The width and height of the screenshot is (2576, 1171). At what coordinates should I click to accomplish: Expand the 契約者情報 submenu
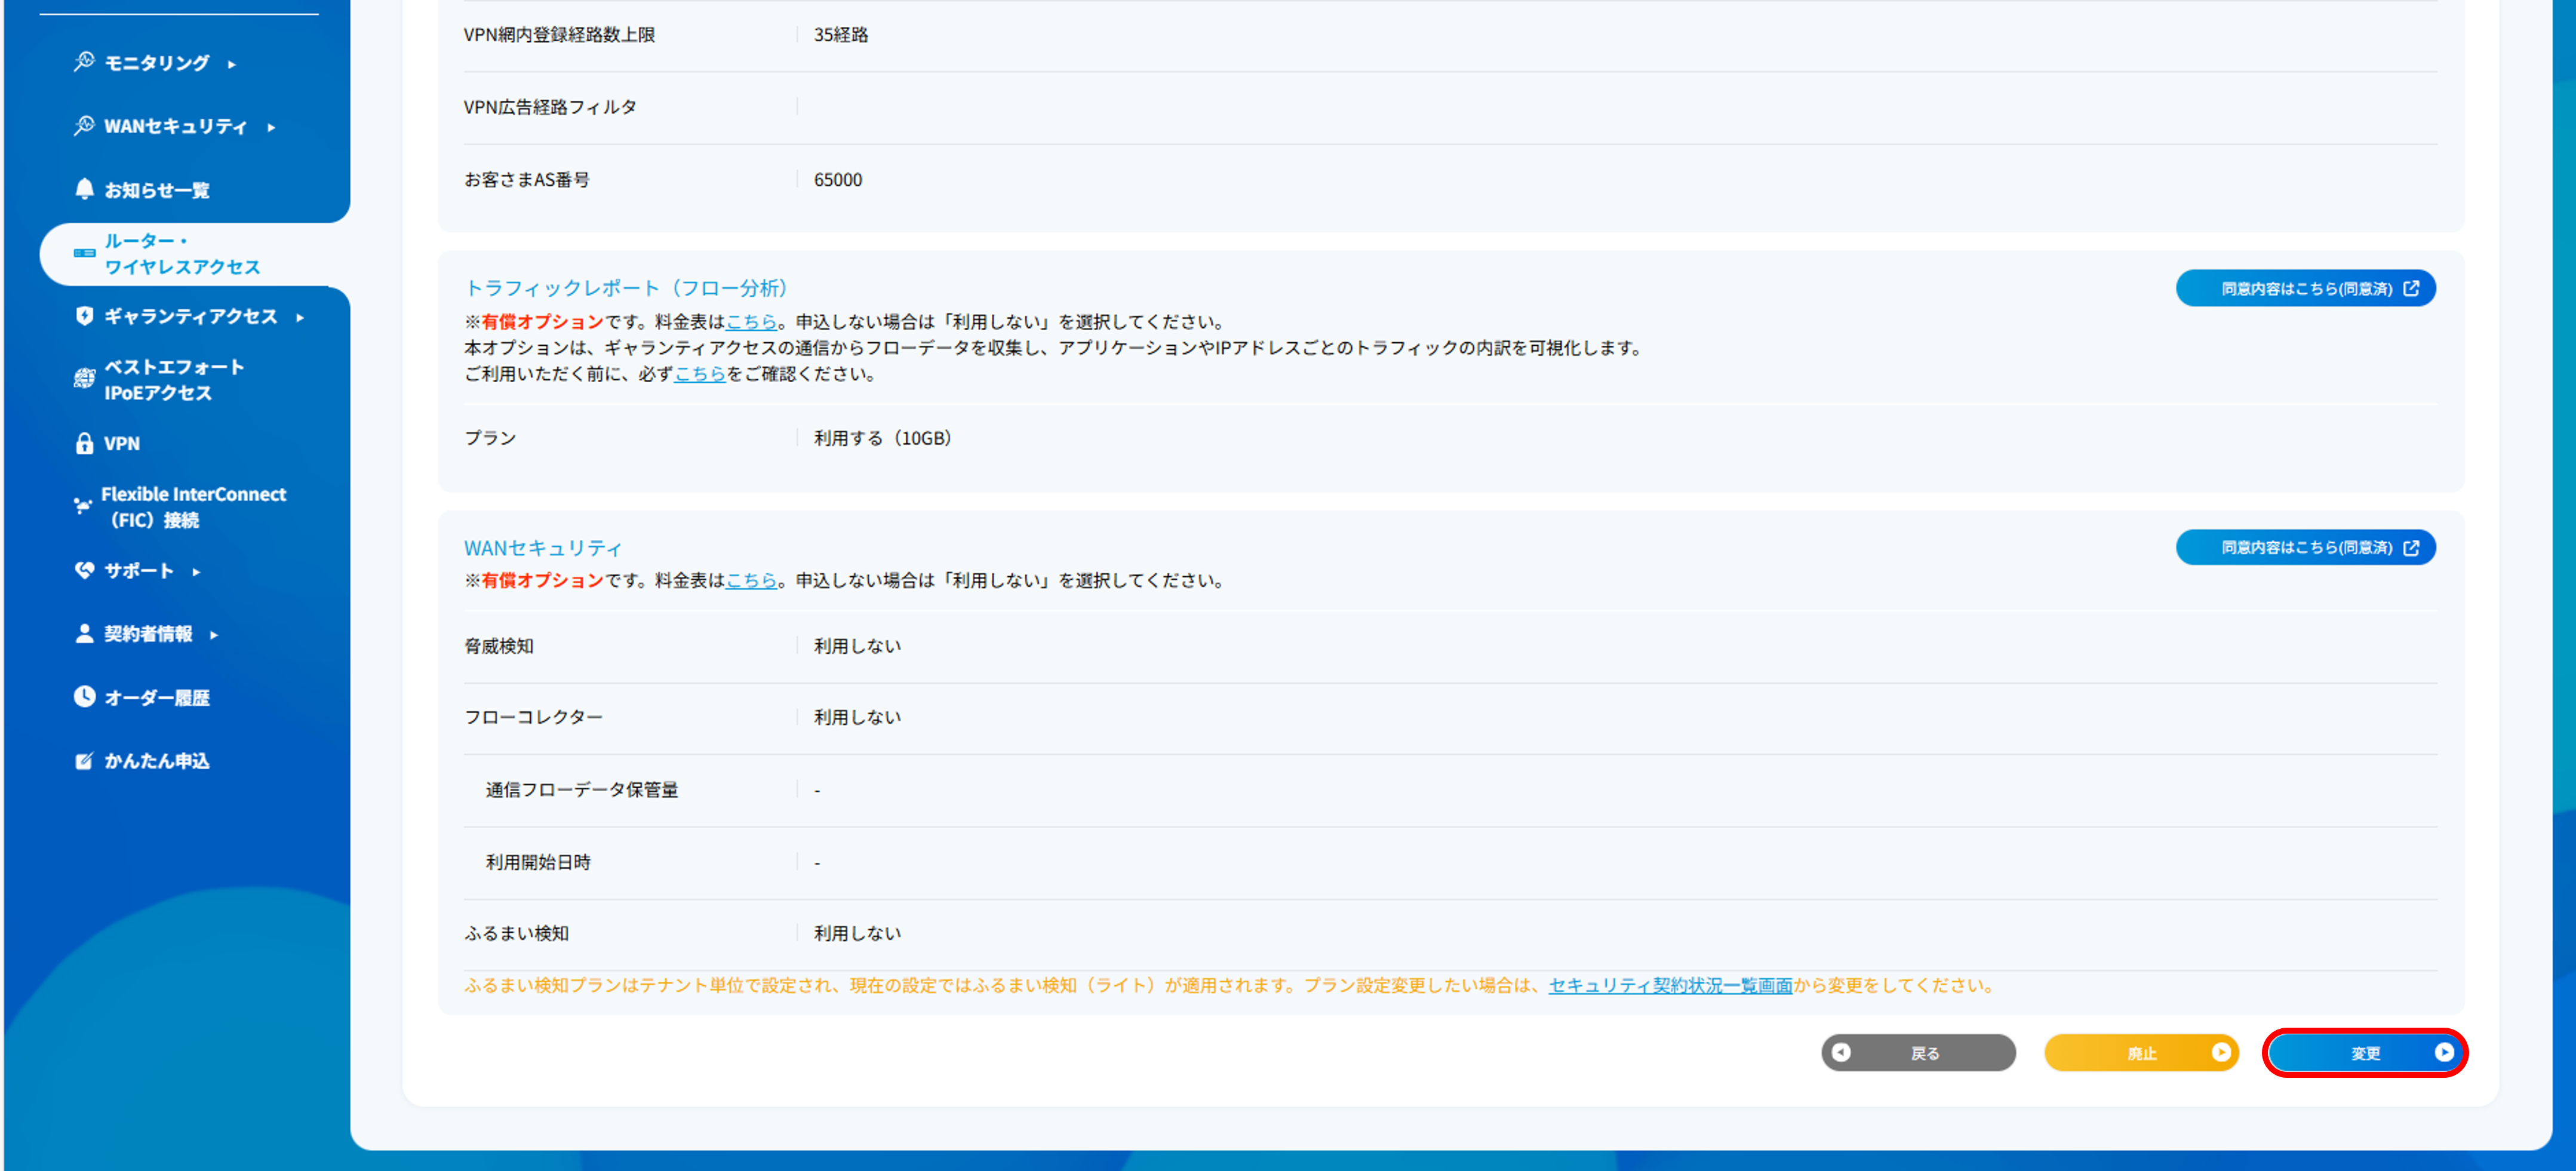[215, 634]
